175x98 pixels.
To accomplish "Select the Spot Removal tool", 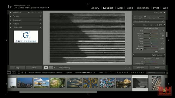I will click(x=140, y=17).
